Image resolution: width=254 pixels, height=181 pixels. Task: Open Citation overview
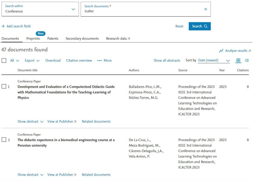[x=79, y=61]
